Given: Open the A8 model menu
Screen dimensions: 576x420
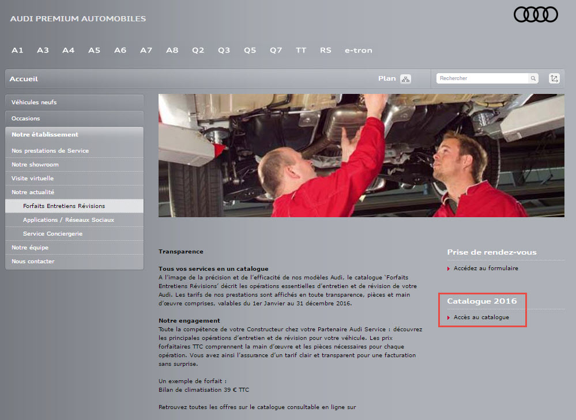Looking at the screenshot, I should point(172,50).
